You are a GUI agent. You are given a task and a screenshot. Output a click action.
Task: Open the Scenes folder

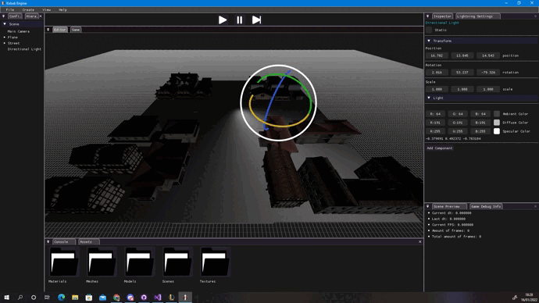(178, 262)
